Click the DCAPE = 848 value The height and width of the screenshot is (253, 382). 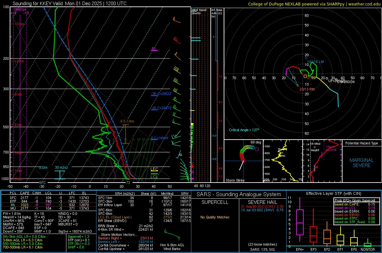coord(13,228)
